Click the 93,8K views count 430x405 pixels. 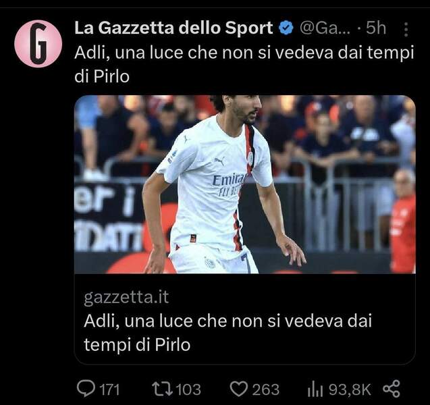(x=350, y=389)
